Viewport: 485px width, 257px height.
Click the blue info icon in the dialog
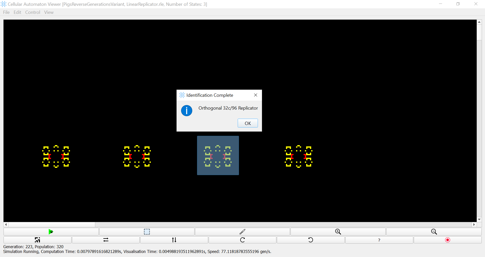coord(187,111)
